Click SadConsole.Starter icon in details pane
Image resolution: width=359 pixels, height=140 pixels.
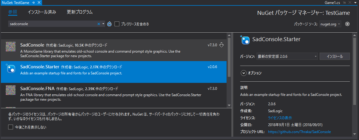coord(245,40)
